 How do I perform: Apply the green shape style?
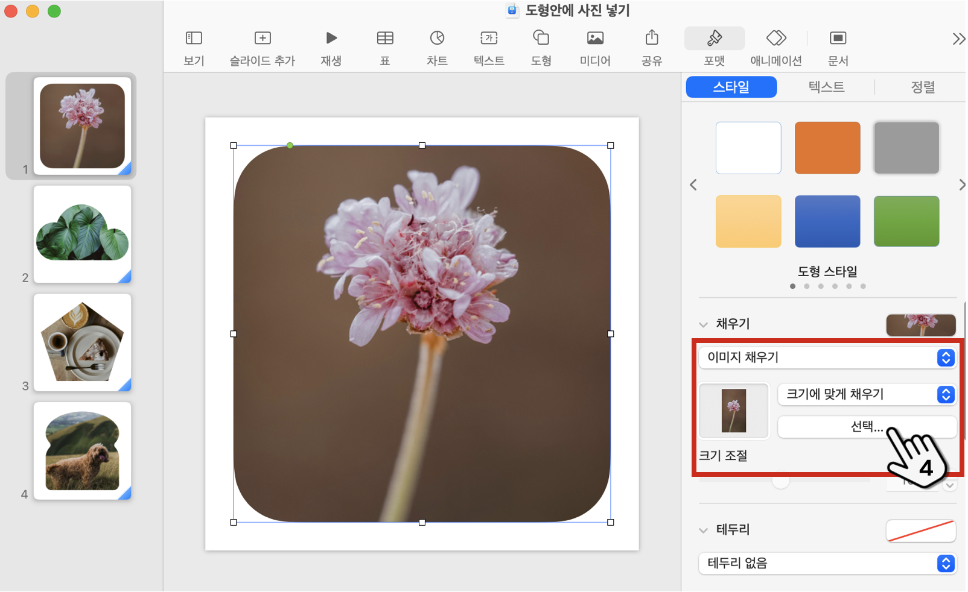tap(906, 221)
